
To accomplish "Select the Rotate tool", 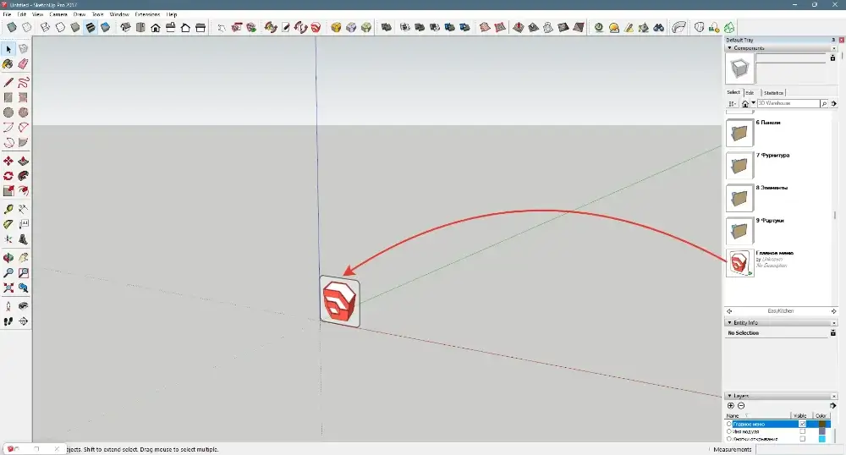I will [8, 176].
